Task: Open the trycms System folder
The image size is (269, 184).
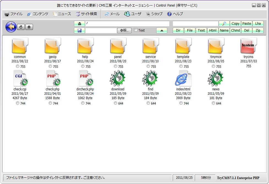Action: coord(248,46)
